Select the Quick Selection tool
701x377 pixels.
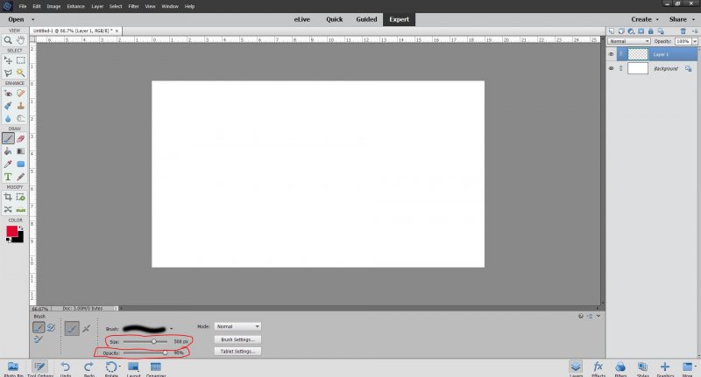pos(20,73)
